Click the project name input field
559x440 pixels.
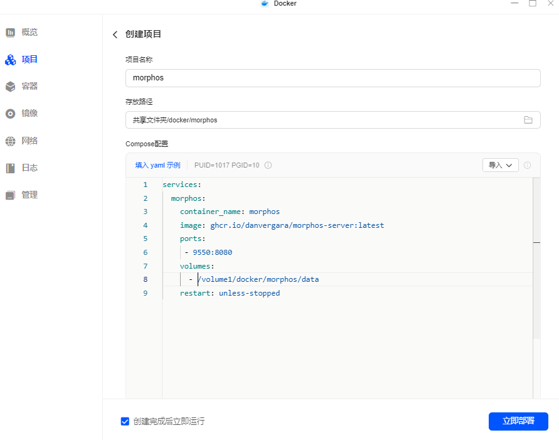pos(333,78)
